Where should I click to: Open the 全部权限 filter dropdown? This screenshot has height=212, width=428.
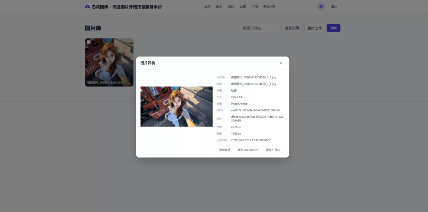tap(292, 28)
